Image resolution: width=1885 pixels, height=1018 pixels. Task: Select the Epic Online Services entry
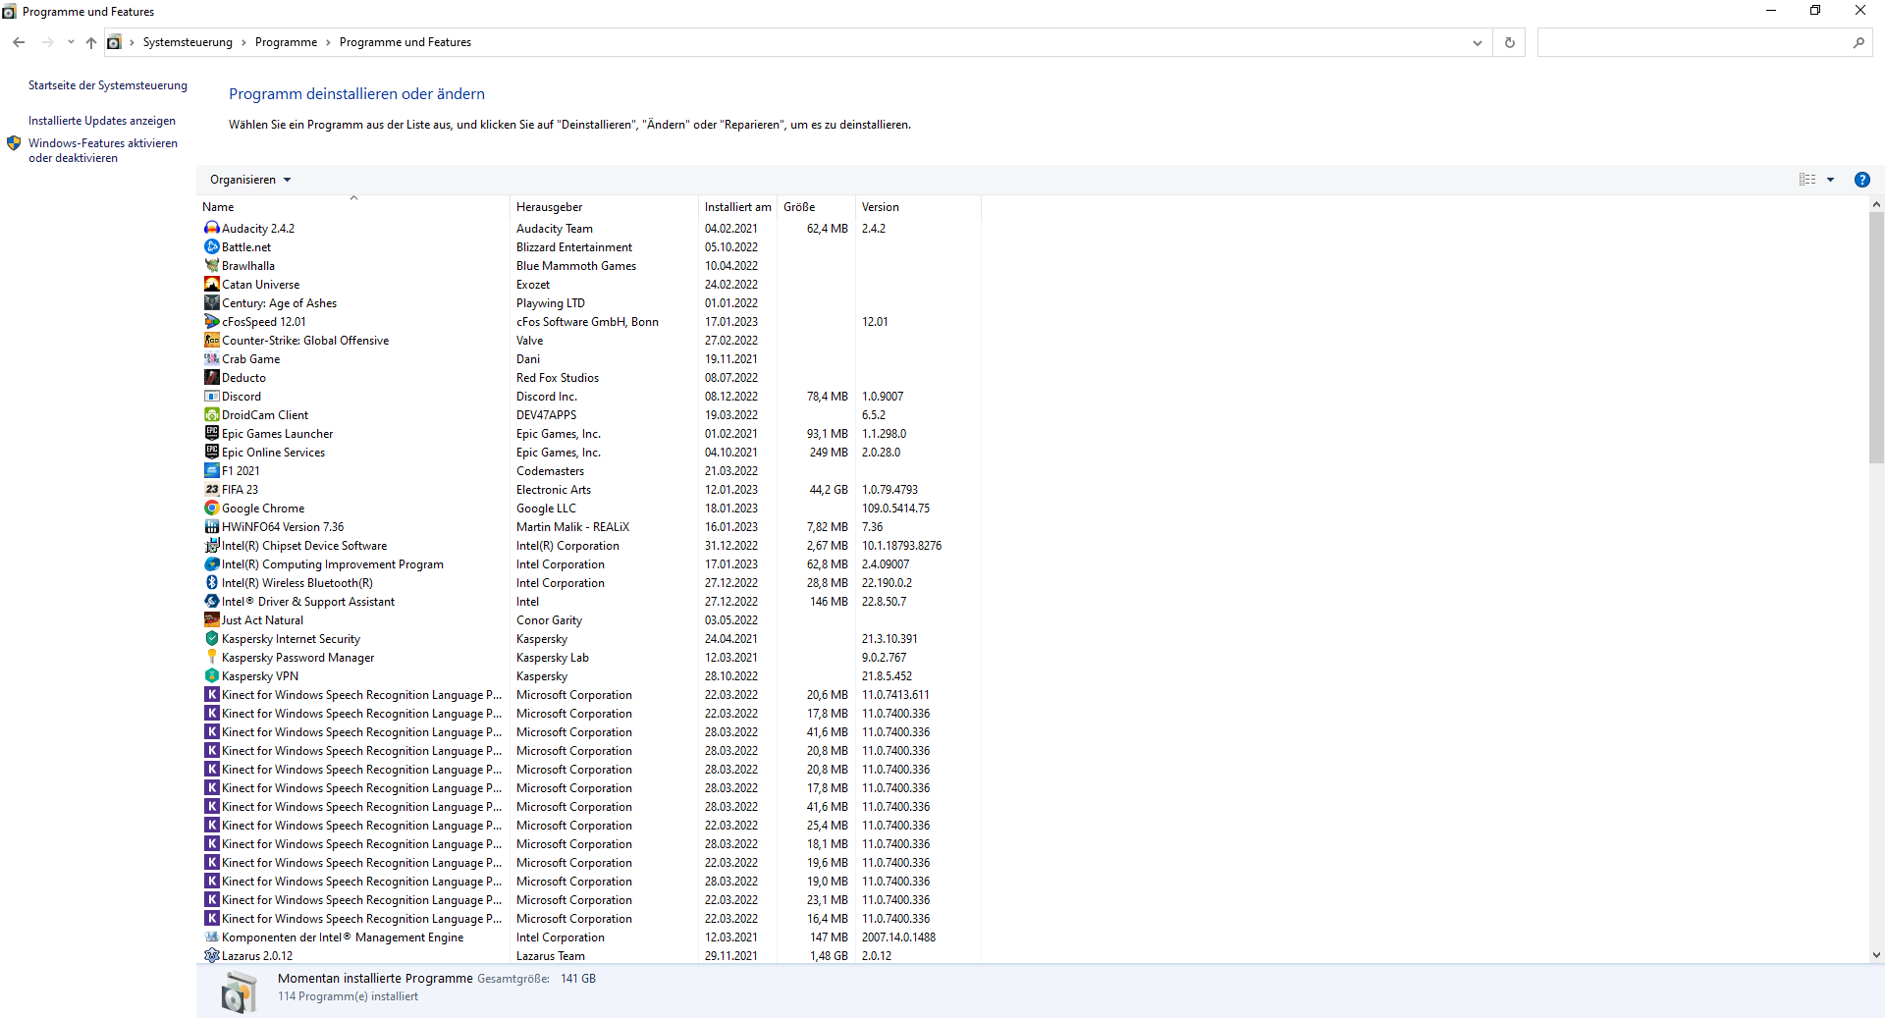coord(591,453)
